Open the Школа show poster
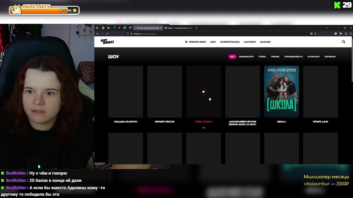This screenshot has width=353, height=198. tap(281, 92)
